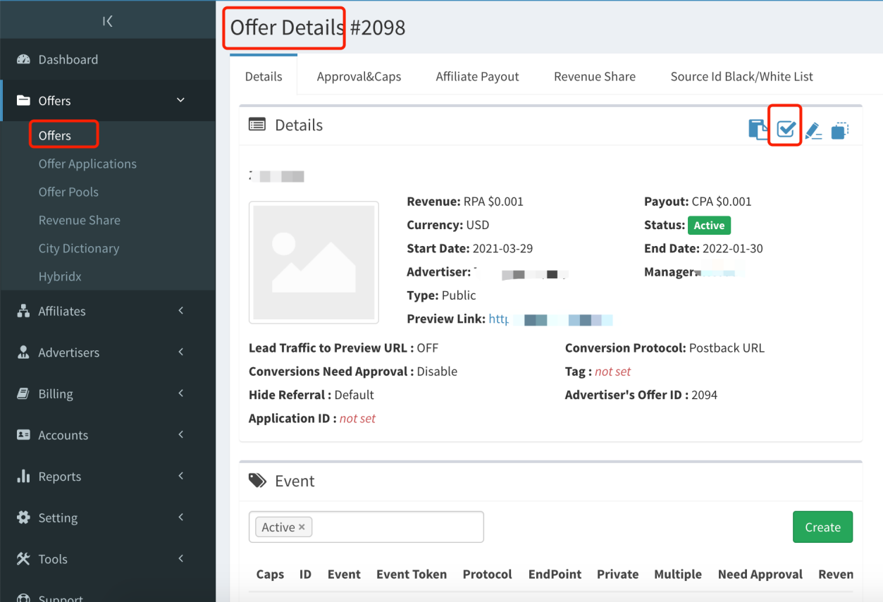Open Offer Pools in the sidebar
This screenshot has width=883, height=602.
(x=68, y=192)
